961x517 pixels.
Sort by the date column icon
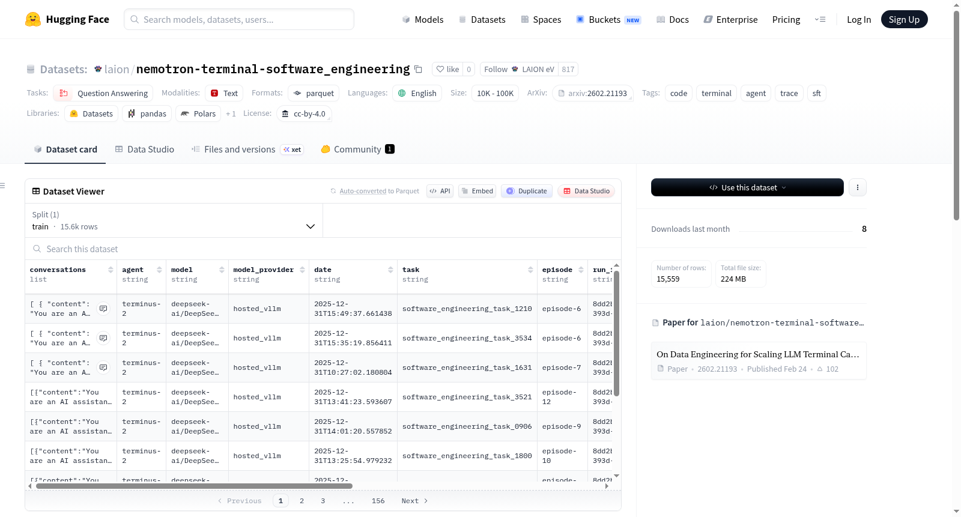point(390,270)
